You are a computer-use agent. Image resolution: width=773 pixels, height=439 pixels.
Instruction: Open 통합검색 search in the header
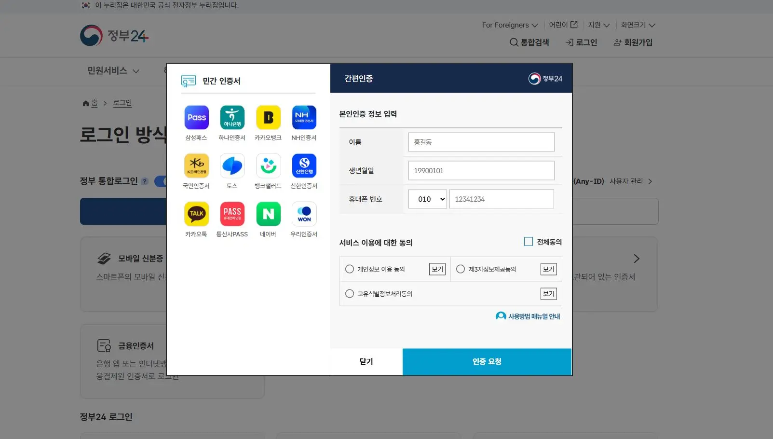(529, 42)
